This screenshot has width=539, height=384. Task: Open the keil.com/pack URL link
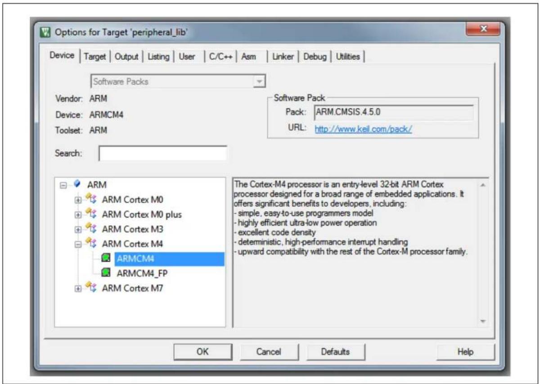pos(363,129)
